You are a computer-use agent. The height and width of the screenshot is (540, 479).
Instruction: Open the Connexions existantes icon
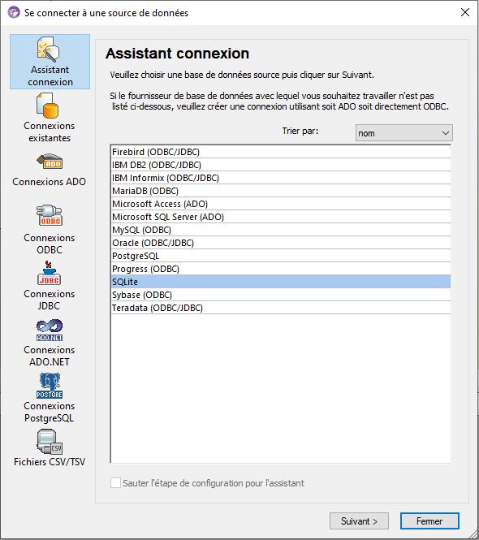point(48,106)
